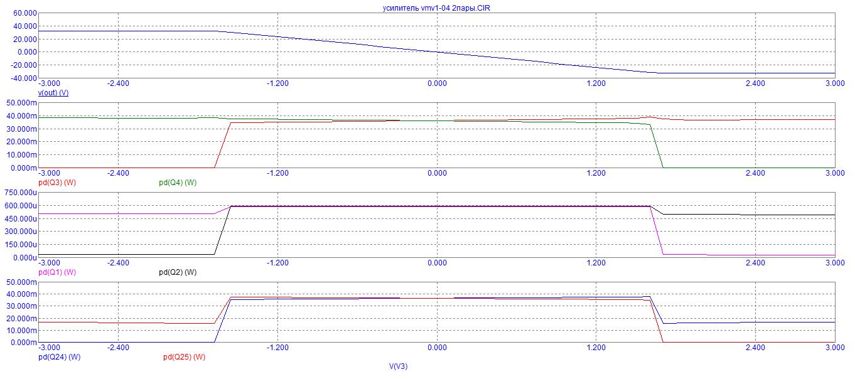Select the blue pd(Q24) (W) trace label
Screen dimensions: 855x379
tap(60, 357)
